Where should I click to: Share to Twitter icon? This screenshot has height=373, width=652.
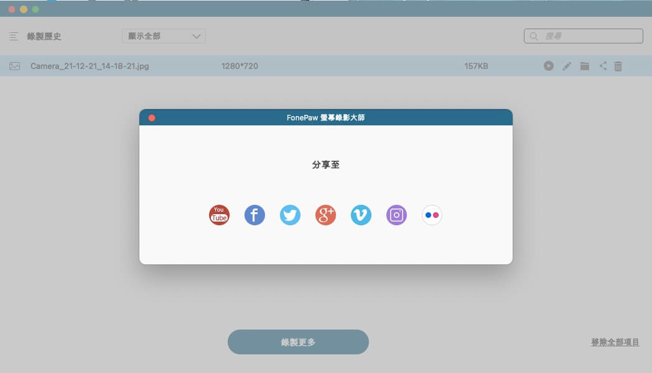290,215
